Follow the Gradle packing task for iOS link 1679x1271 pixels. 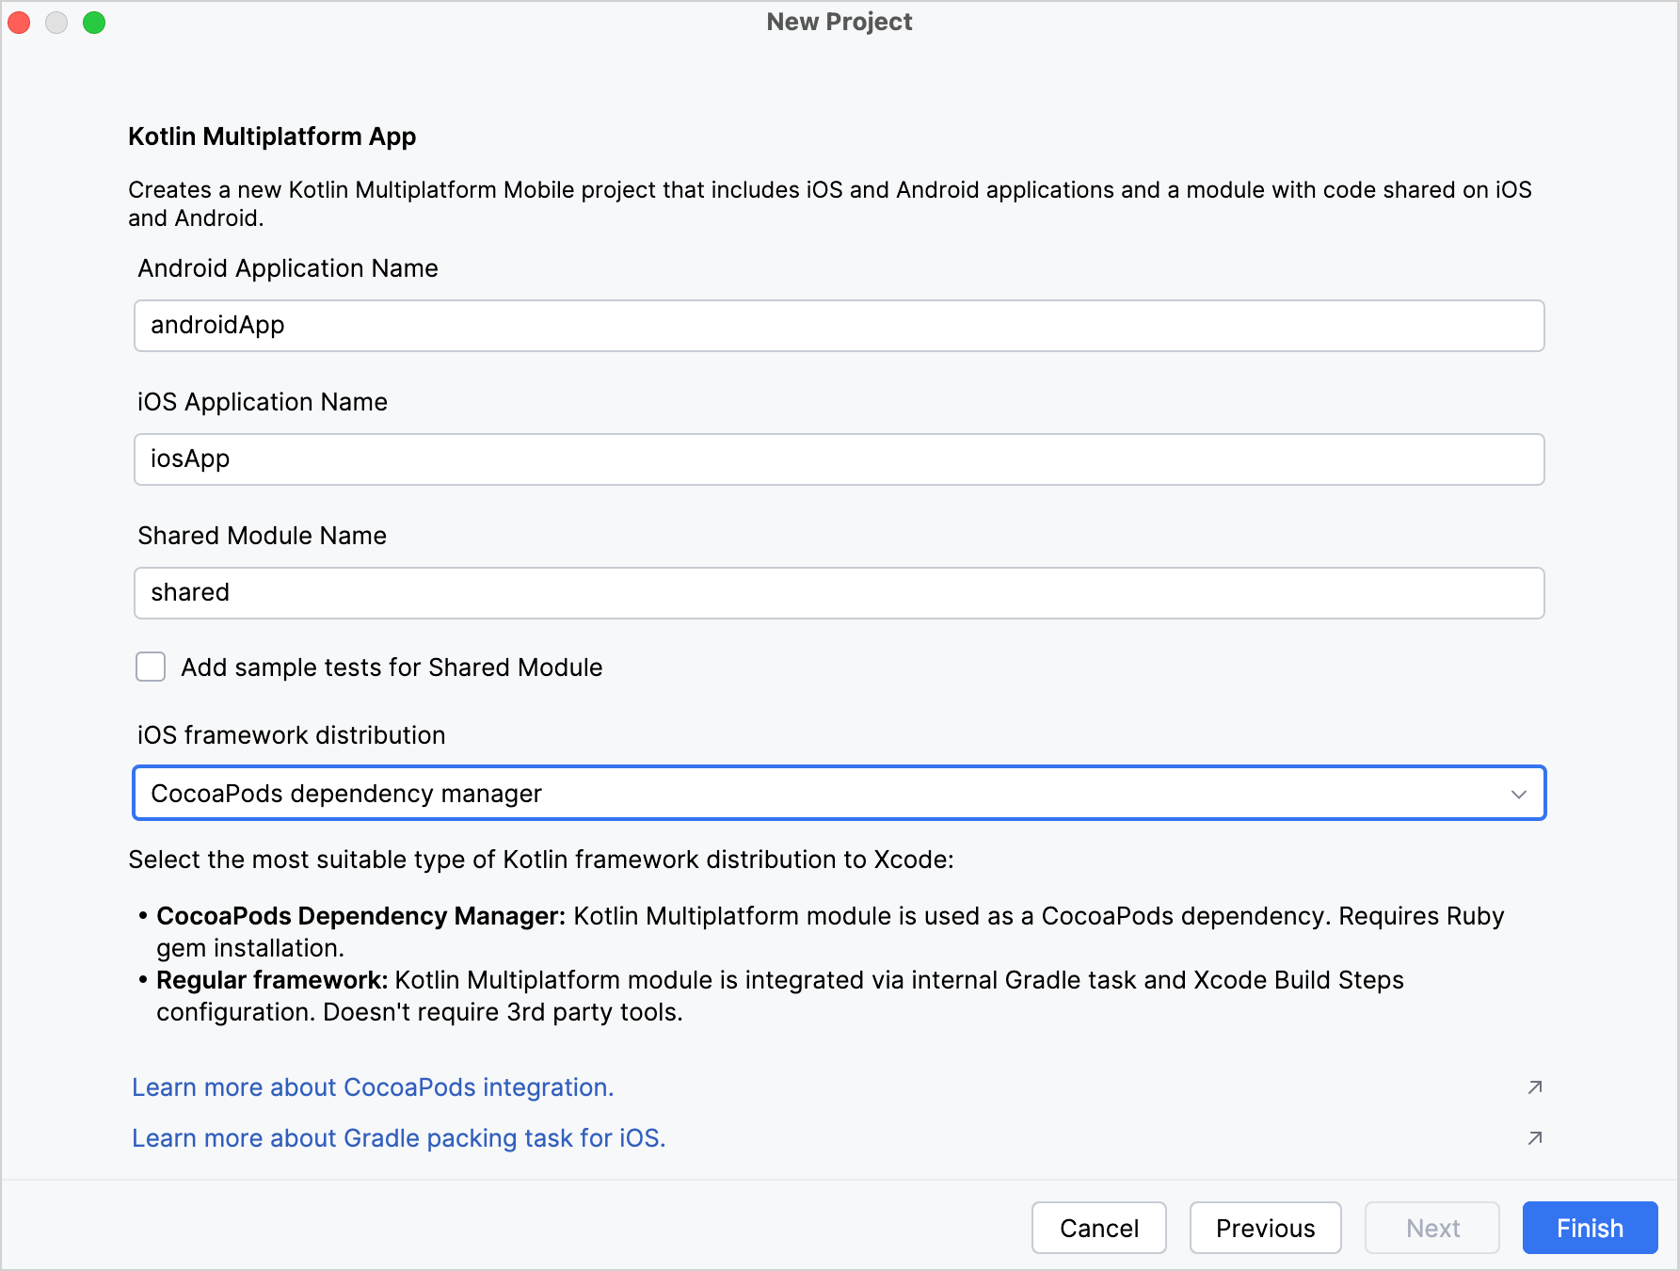pos(398,1138)
